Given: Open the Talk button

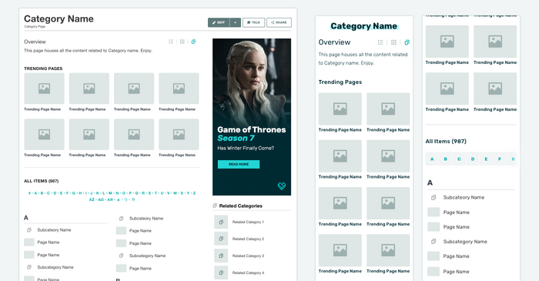Looking at the screenshot, I should [x=253, y=22].
